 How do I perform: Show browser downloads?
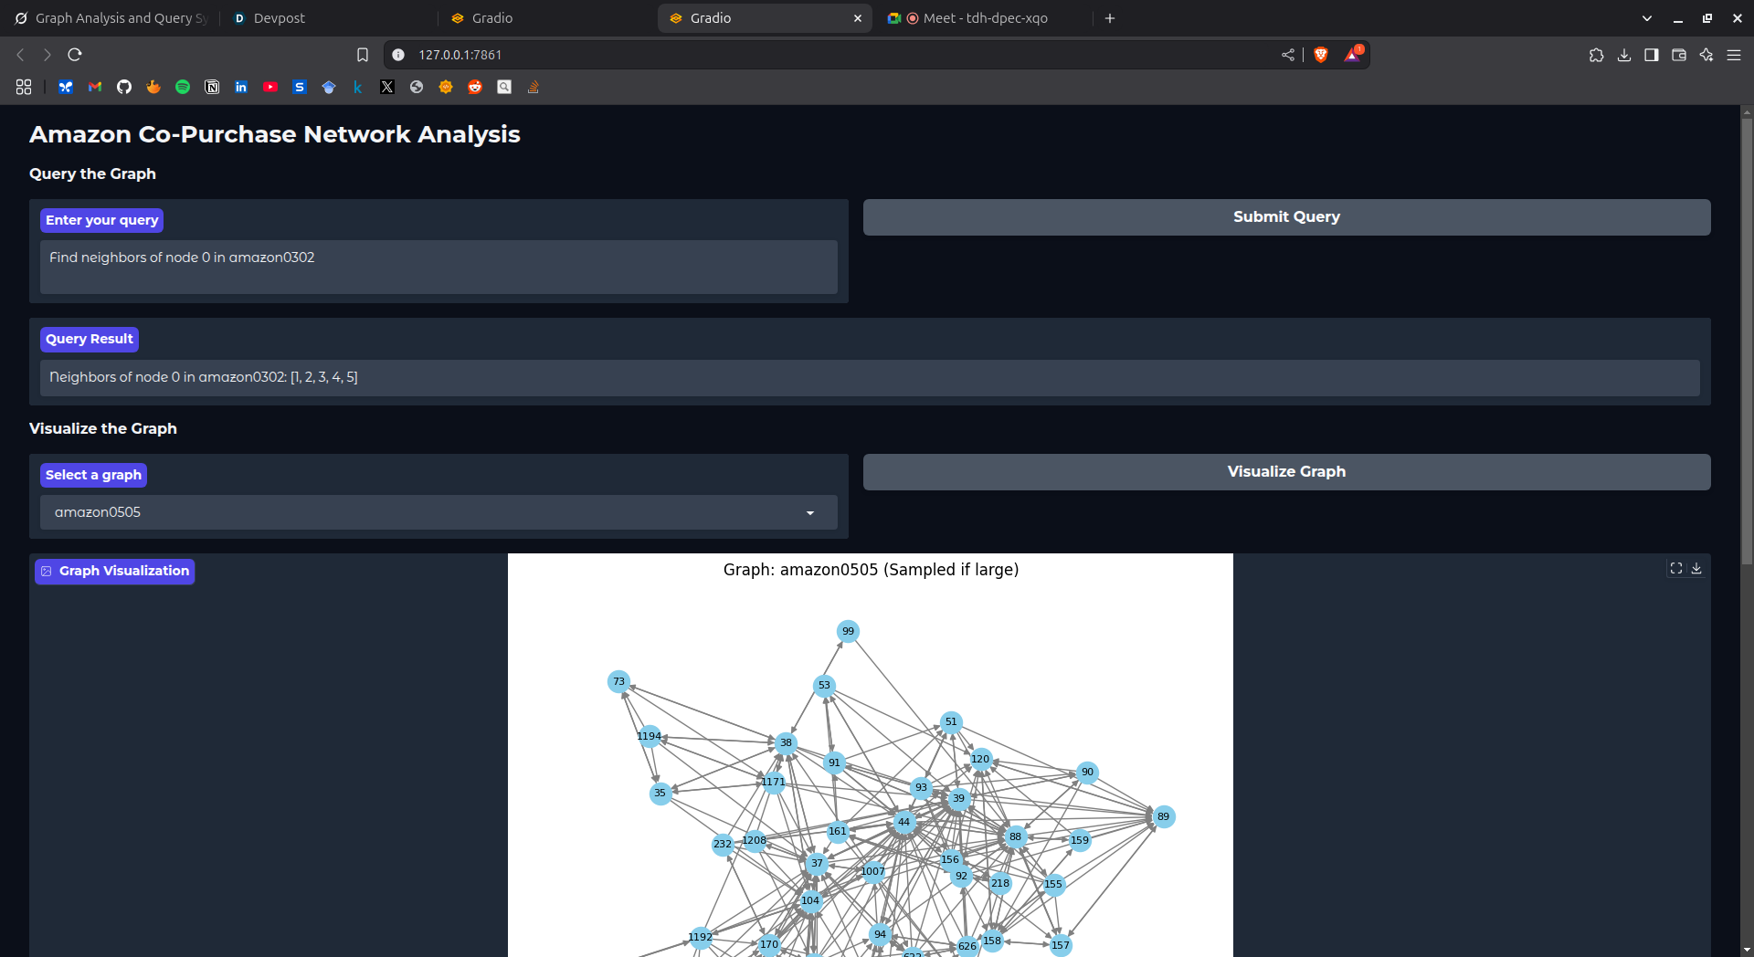pos(1624,55)
